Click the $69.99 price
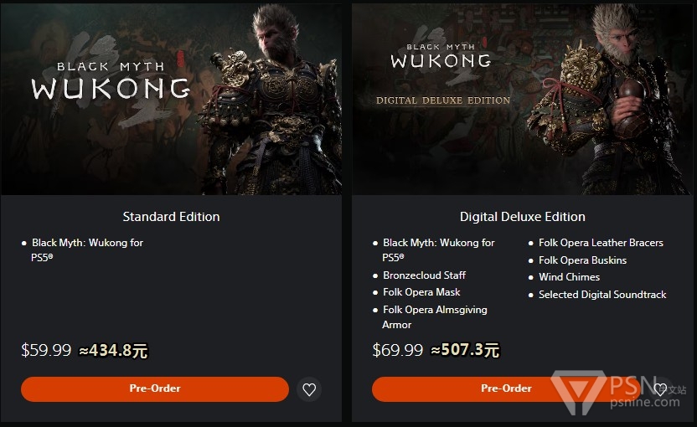The width and height of the screenshot is (697, 427). coord(398,350)
